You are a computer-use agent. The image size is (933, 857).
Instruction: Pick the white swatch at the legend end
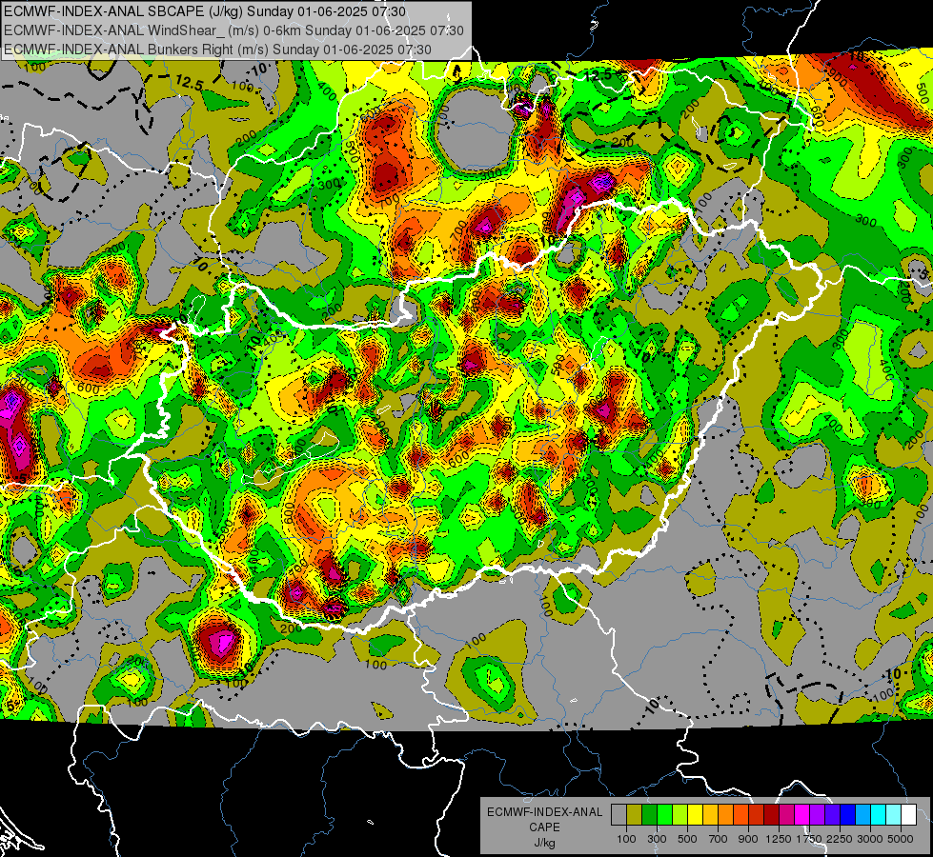coord(908,815)
